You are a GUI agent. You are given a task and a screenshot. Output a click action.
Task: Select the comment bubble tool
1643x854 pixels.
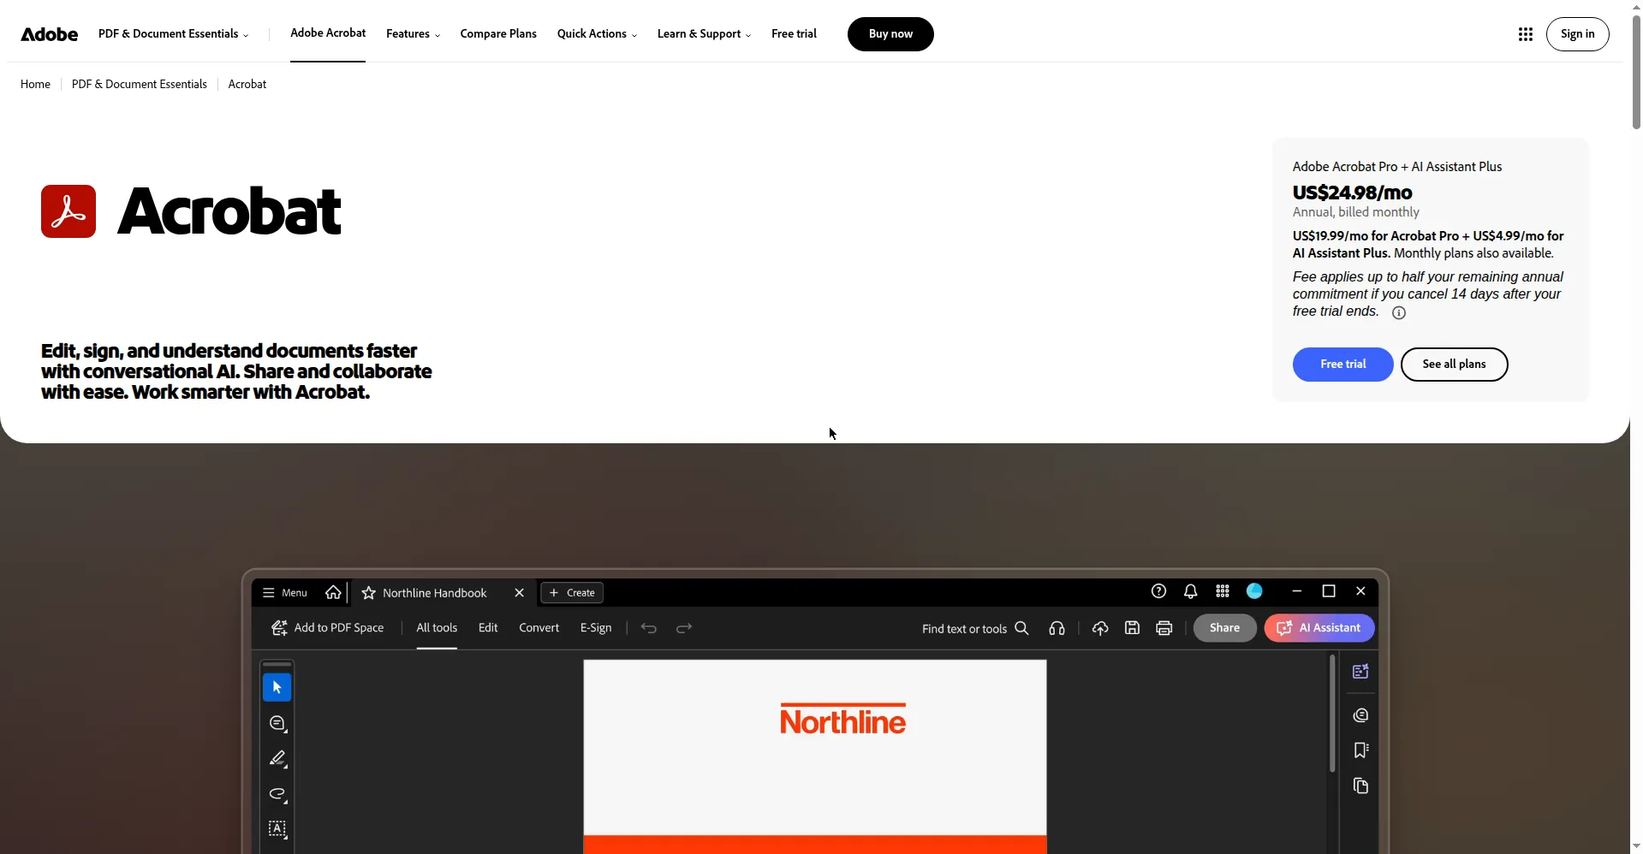tap(277, 724)
